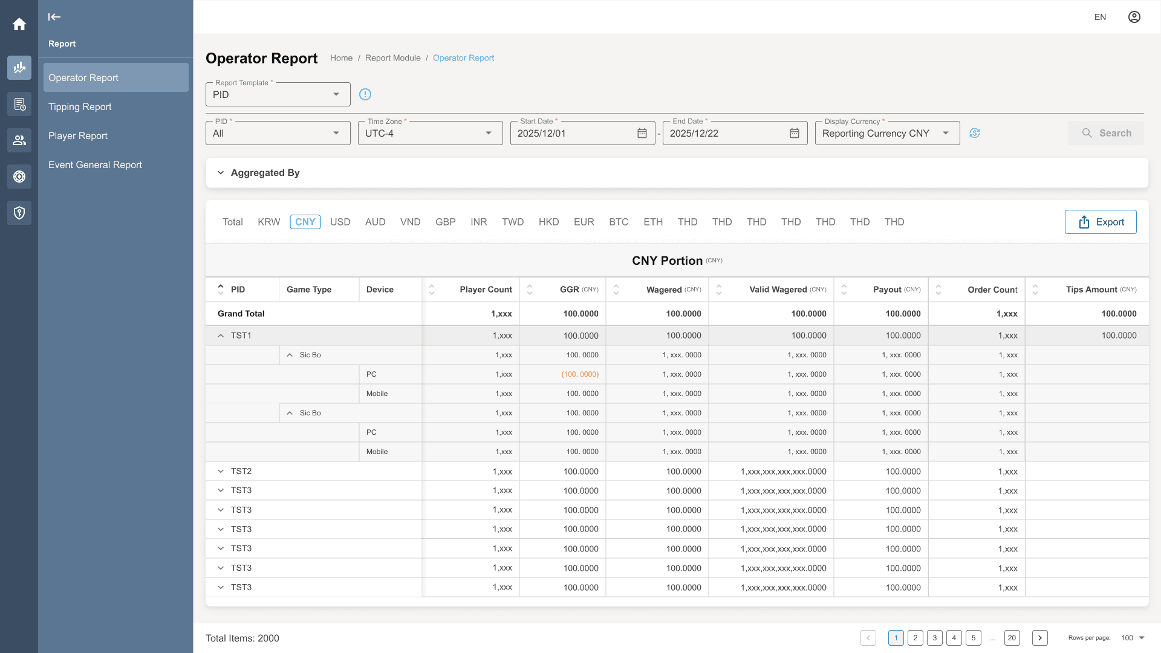Viewport: 1161px width, 653px height.
Task: Switch to the USD currency tab
Action: [340, 222]
